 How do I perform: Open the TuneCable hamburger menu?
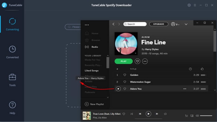tap(195, 5)
